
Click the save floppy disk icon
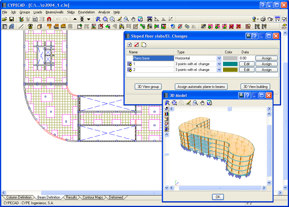tap(12, 19)
